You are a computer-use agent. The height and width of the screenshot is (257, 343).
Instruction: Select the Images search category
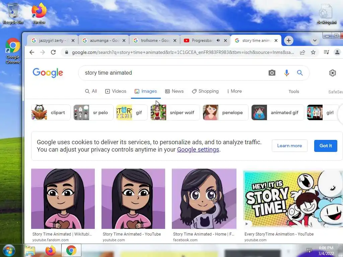146,91
